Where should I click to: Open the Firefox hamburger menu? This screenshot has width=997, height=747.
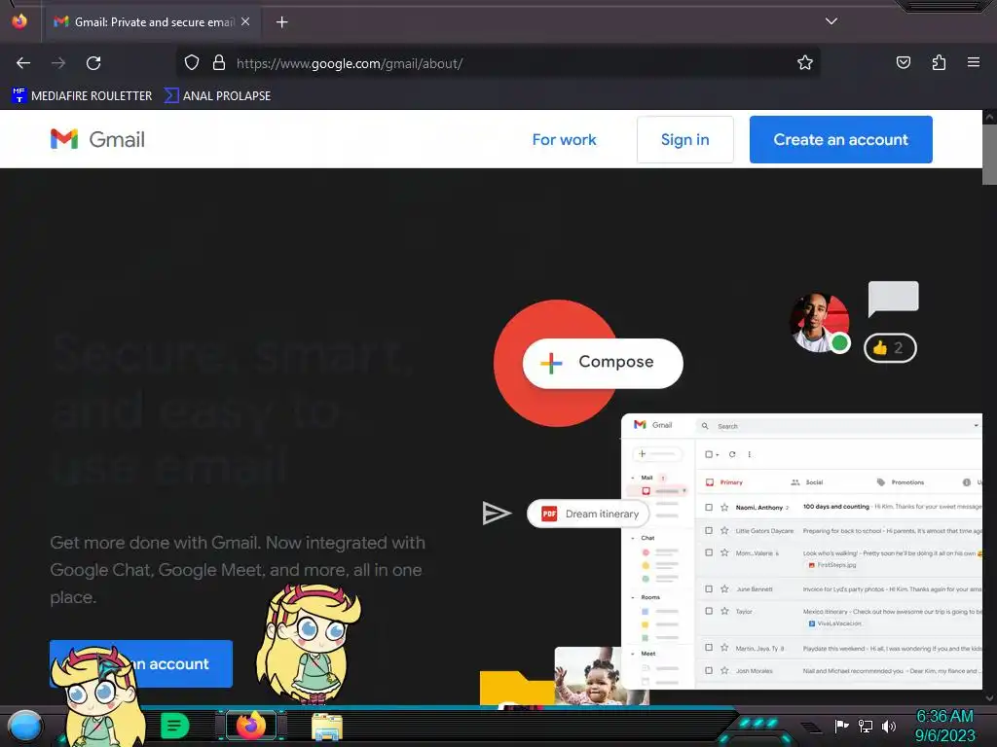(x=973, y=62)
